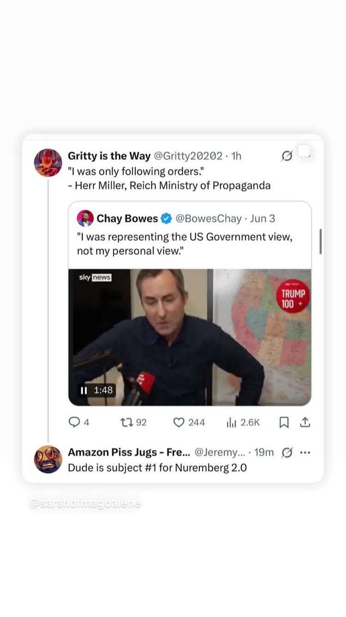
Task: Open Grok icon on Jeremy's reply
Action: click(x=286, y=452)
